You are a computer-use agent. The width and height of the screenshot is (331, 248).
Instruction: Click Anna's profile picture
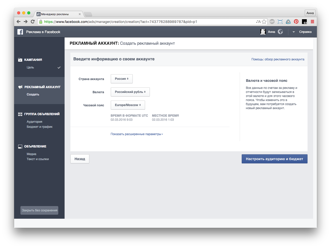coord(263,32)
